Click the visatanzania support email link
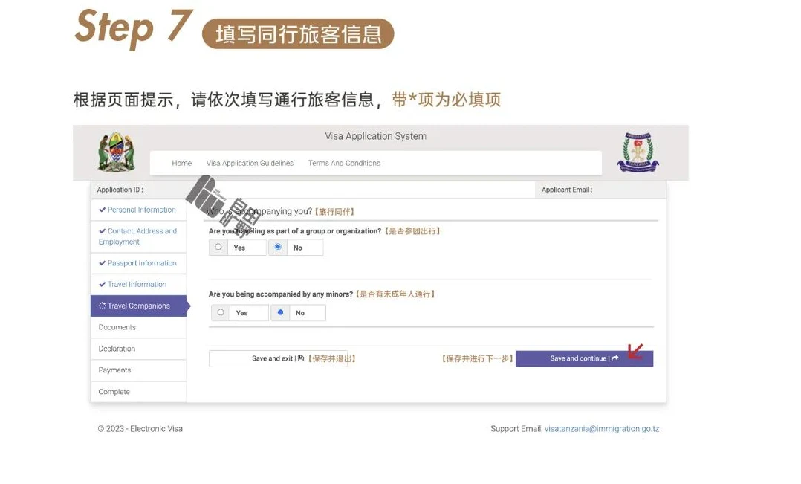The width and height of the screenshot is (801, 484). pyautogui.click(x=601, y=429)
